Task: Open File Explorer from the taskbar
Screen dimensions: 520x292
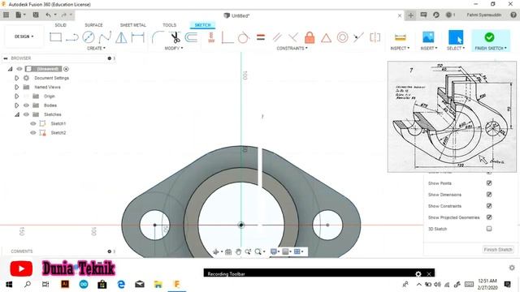Action: (158, 284)
